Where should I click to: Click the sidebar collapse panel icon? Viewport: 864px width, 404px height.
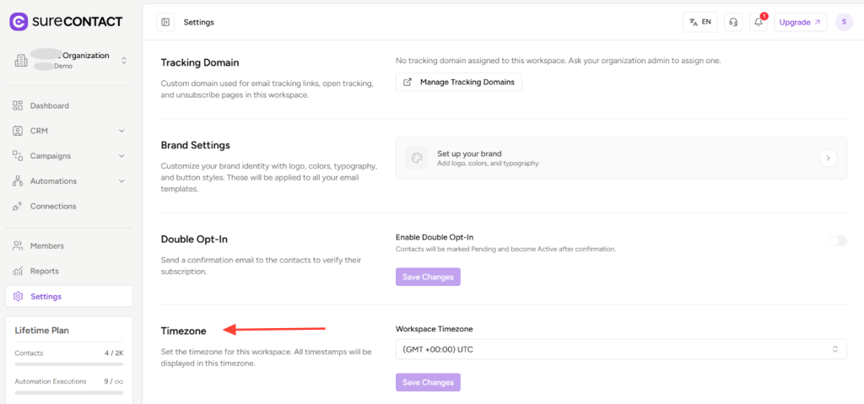pos(166,22)
